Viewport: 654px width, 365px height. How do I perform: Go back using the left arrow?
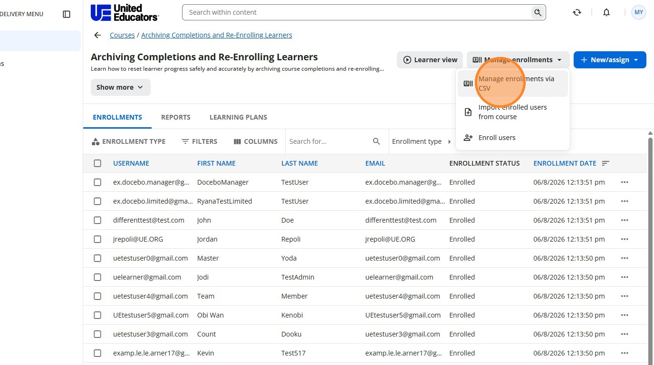(x=97, y=35)
